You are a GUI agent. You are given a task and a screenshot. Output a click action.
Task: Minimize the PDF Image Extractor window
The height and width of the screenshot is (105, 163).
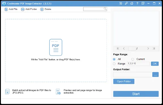click(149, 3)
